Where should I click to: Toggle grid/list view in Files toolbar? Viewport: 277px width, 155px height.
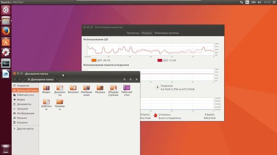point(131,79)
